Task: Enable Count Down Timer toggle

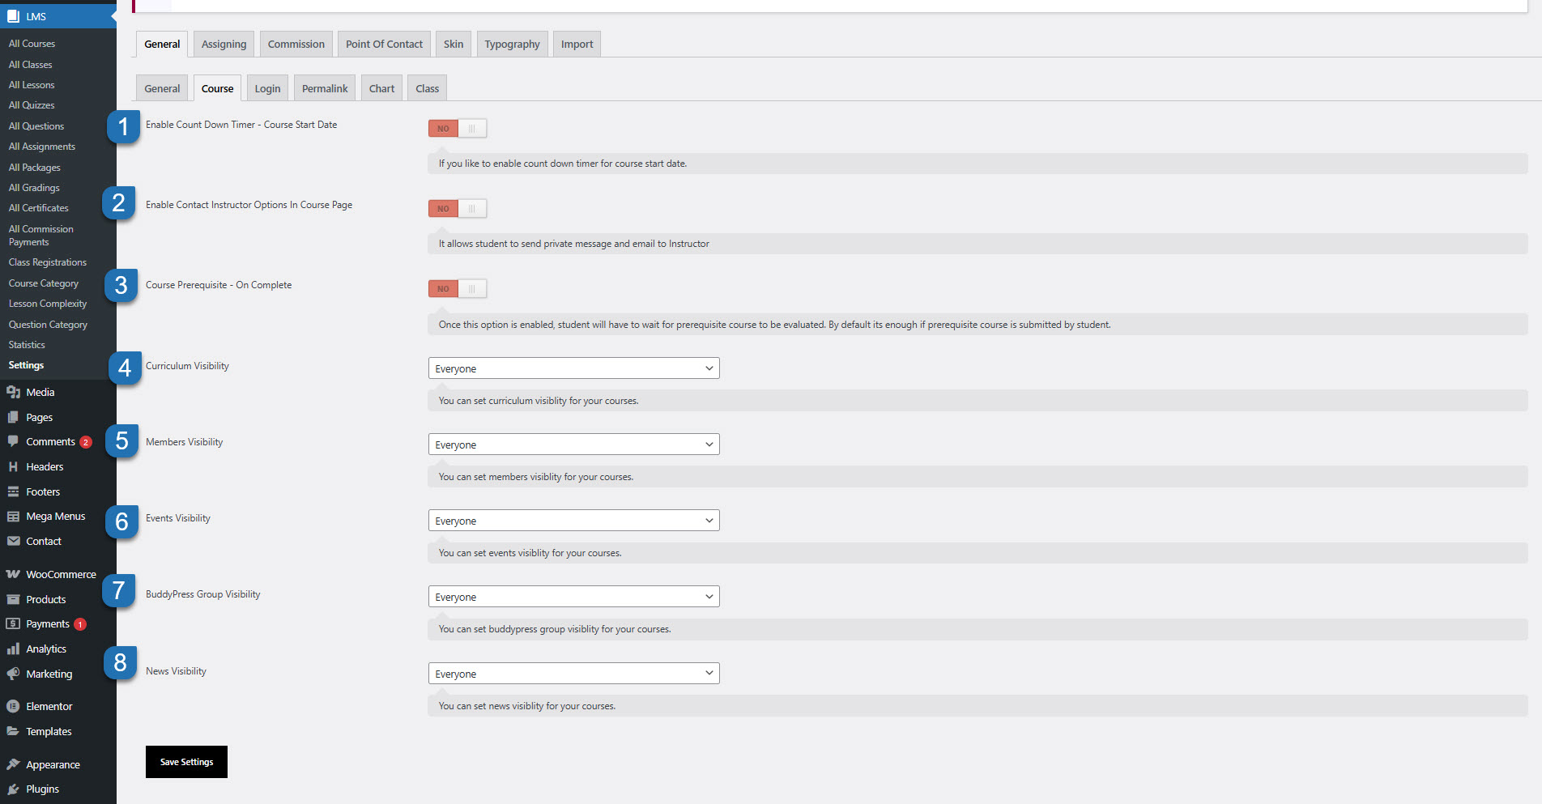Action: (x=458, y=128)
